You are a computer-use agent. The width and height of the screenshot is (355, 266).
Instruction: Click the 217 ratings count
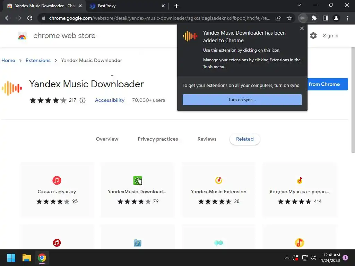(x=72, y=100)
